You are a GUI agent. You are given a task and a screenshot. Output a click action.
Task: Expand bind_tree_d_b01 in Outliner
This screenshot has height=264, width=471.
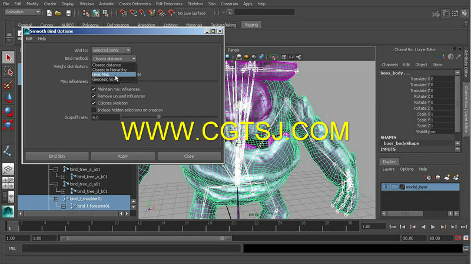tap(63, 191)
